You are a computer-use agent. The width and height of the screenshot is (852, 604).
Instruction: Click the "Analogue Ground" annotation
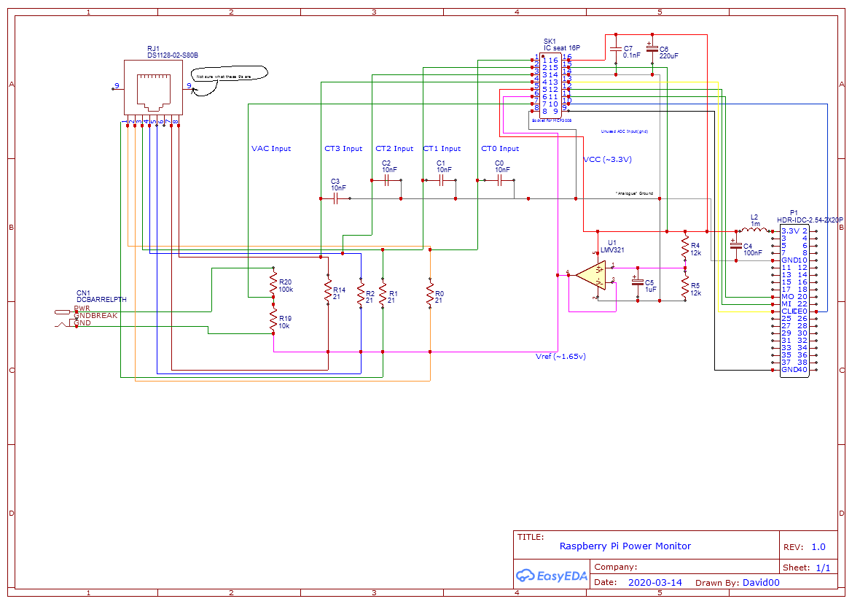click(634, 193)
